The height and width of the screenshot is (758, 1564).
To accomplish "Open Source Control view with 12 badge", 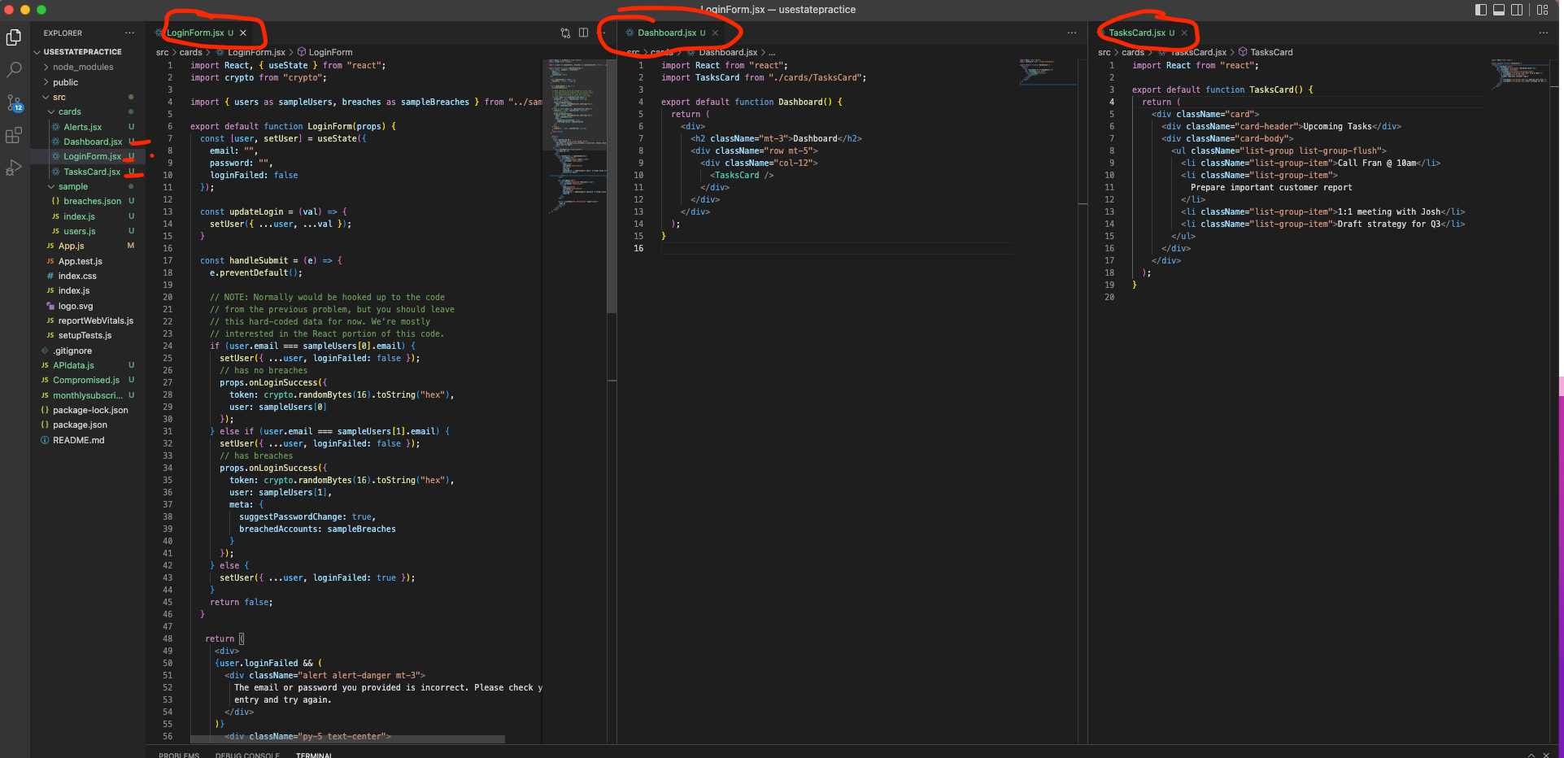I will tap(14, 102).
